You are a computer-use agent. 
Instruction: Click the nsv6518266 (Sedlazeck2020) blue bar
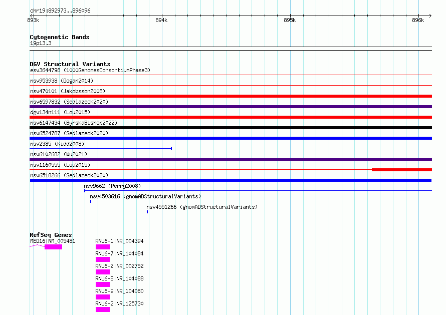click(x=231, y=180)
